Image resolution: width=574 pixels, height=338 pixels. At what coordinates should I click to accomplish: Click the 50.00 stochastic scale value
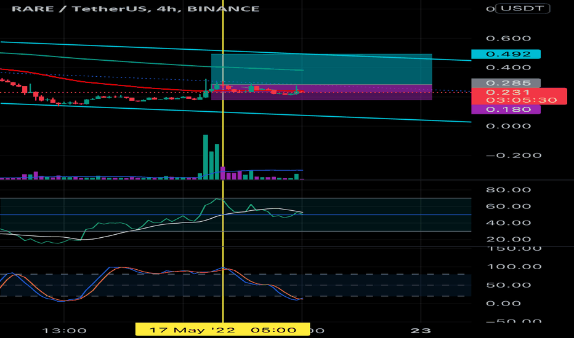[x=508, y=285]
